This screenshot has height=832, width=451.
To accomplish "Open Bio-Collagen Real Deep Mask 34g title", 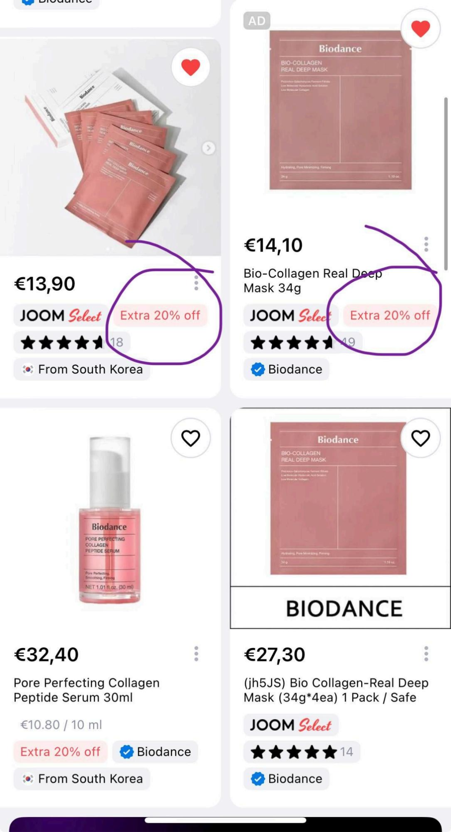I will pos(313,280).
